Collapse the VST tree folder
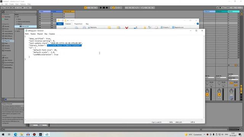 click(16, 17)
